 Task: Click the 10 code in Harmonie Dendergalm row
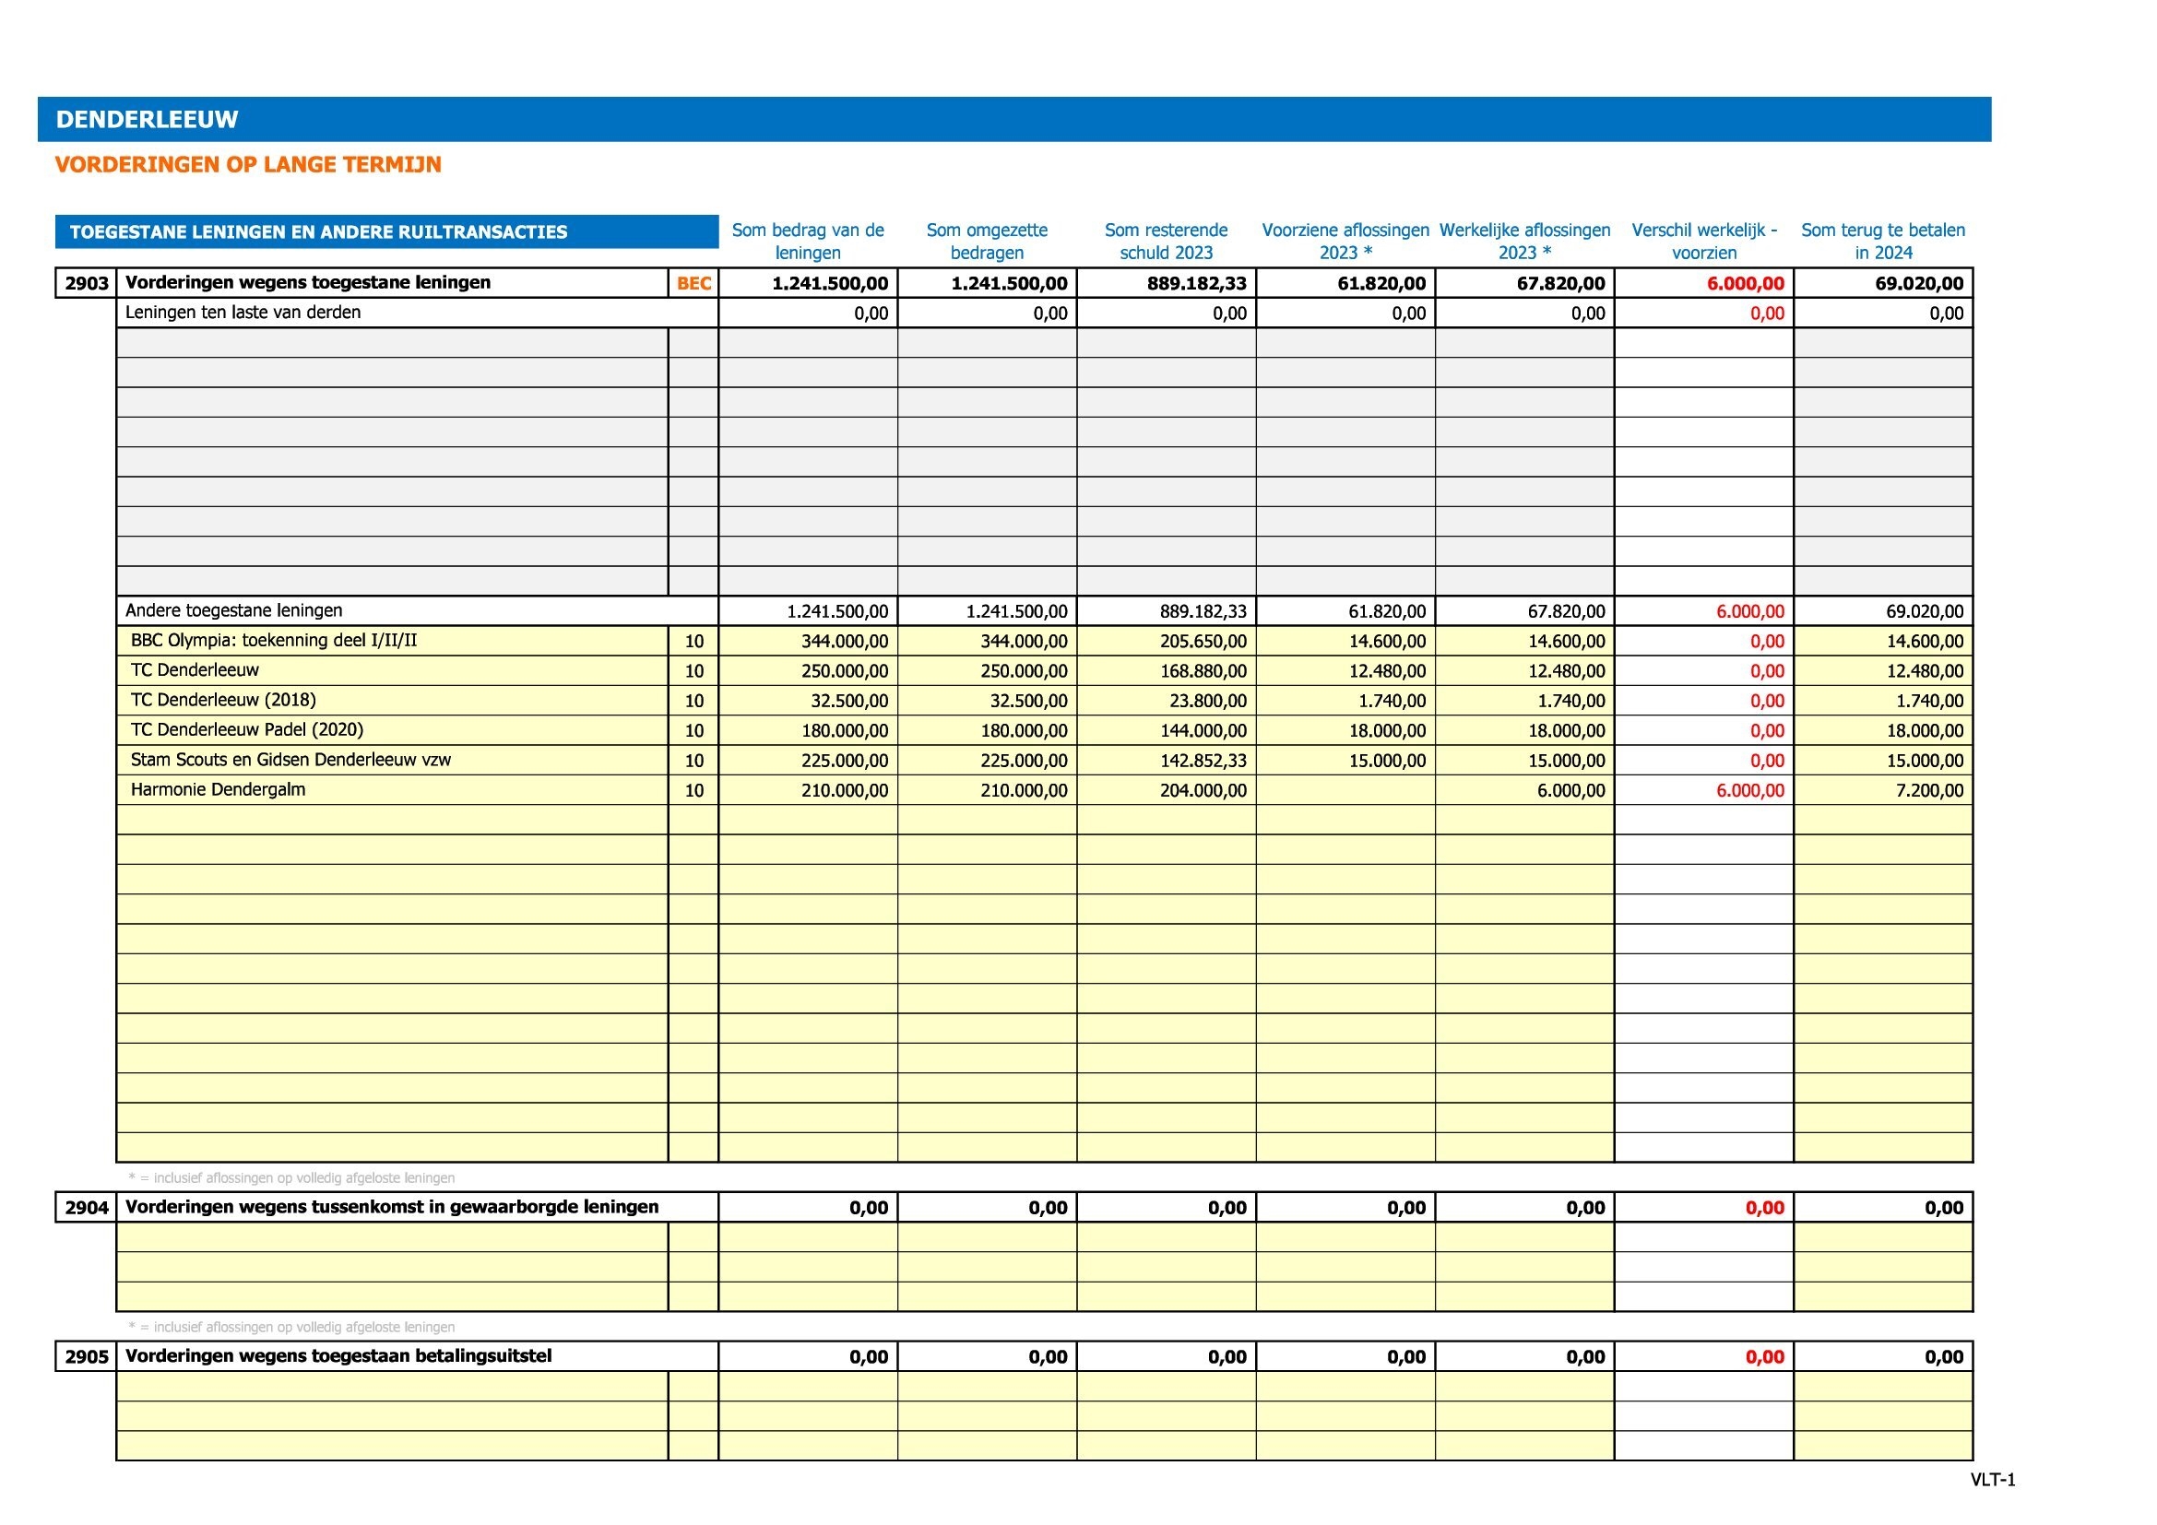(x=693, y=791)
